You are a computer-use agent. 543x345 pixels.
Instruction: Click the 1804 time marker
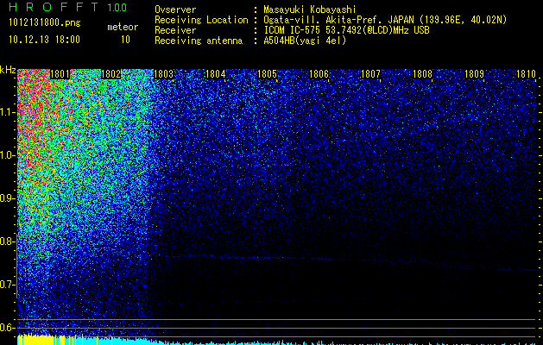pyautogui.click(x=216, y=74)
